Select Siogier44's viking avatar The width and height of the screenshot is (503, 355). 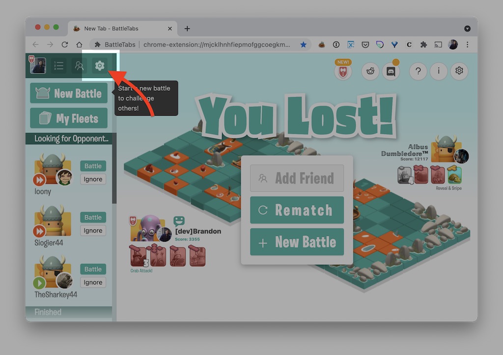pyautogui.click(x=53, y=220)
